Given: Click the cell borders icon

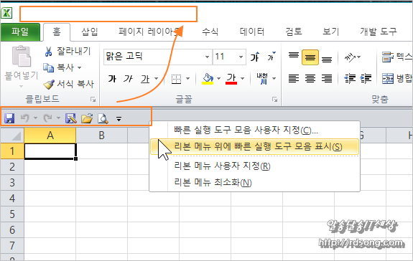Looking at the screenshot, I should tap(176, 79).
